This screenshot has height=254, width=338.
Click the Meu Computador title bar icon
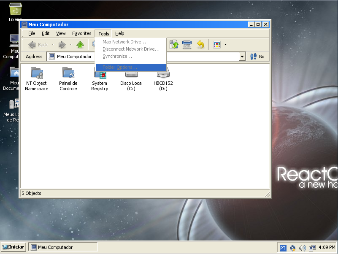24,24
